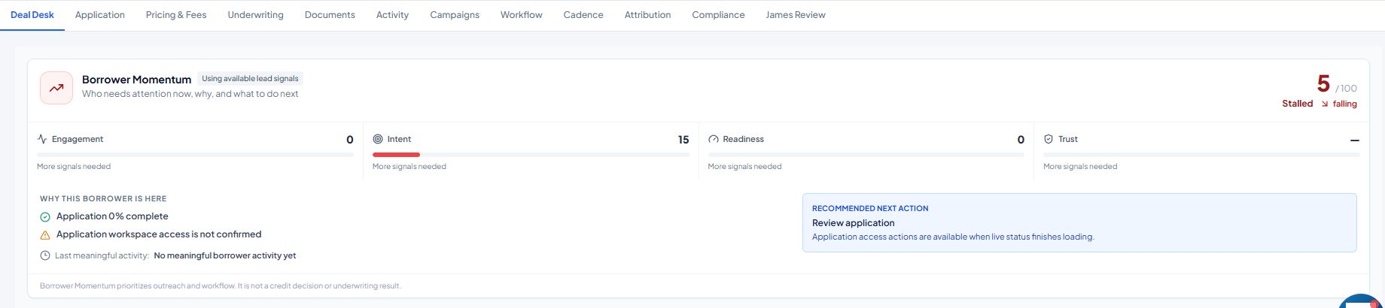Open the Campaigns tab
The width and height of the screenshot is (1385, 308).
pyautogui.click(x=455, y=15)
